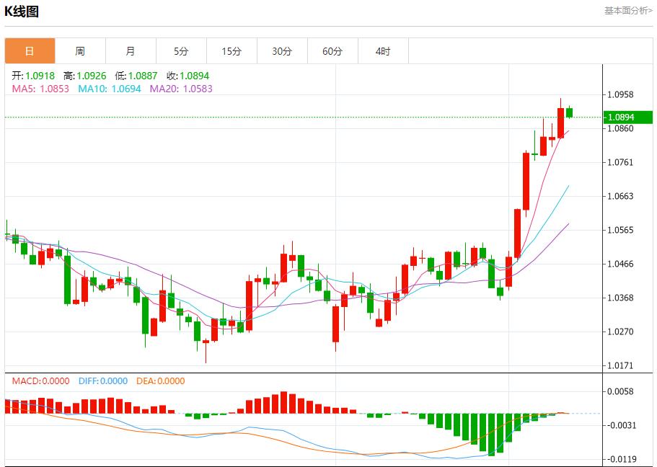Select the 15分 interval tab
The height and width of the screenshot is (467, 657).
(x=232, y=51)
